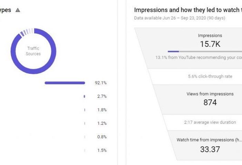Click the Traffic Sources donut chart center
The image size is (242, 165).
click(33, 51)
